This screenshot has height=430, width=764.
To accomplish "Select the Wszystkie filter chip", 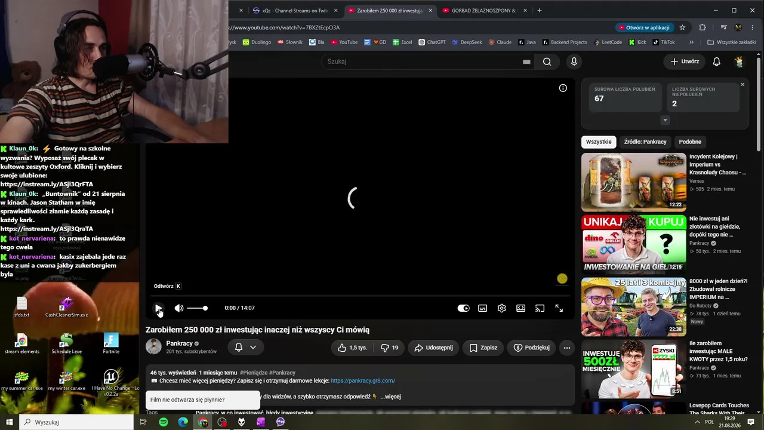I will click(x=599, y=142).
